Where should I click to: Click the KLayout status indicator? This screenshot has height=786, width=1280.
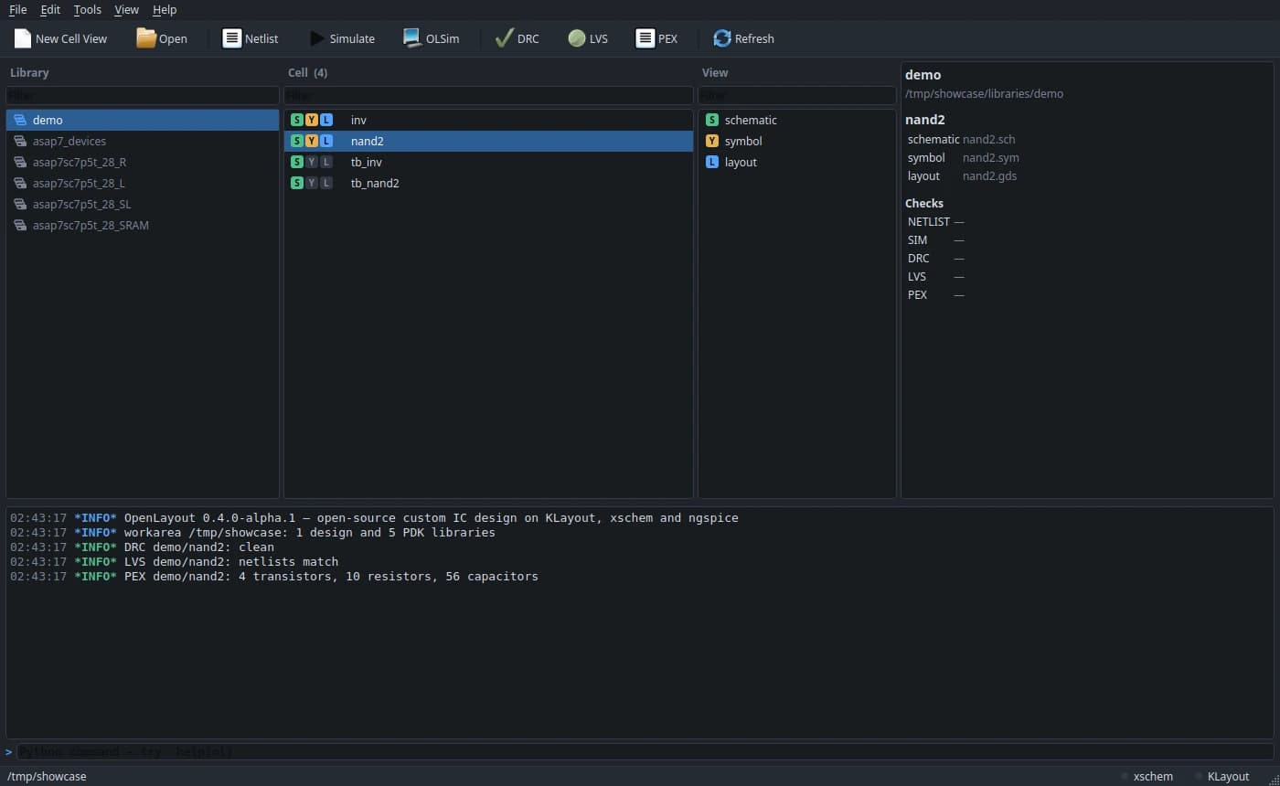(x=1221, y=776)
